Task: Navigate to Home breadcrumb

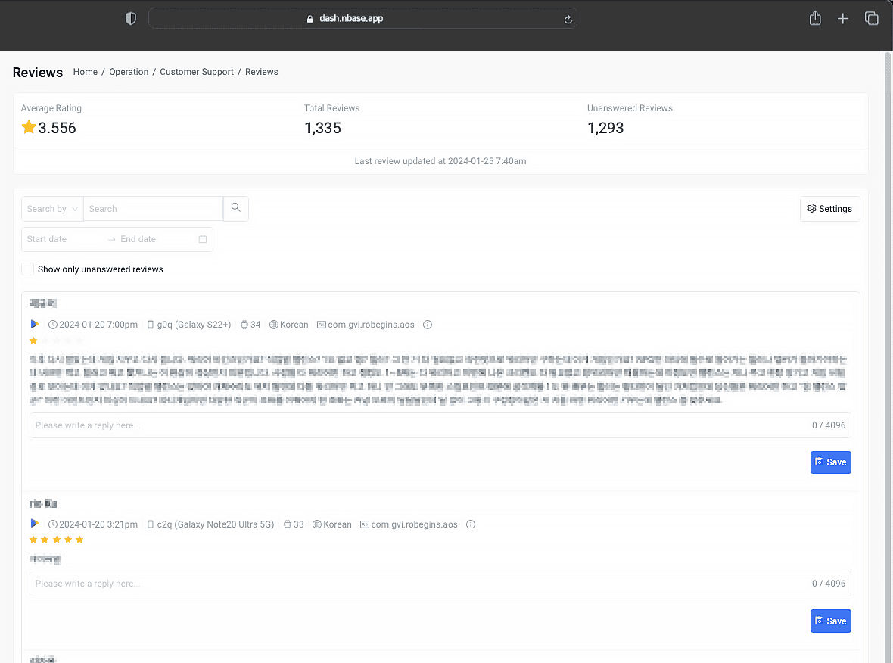Action: coord(85,71)
